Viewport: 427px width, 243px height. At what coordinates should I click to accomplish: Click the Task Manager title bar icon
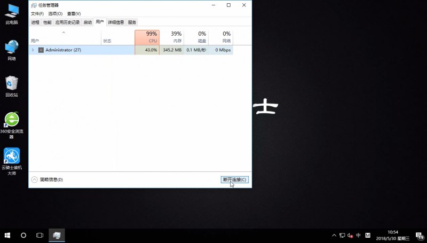click(34, 5)
